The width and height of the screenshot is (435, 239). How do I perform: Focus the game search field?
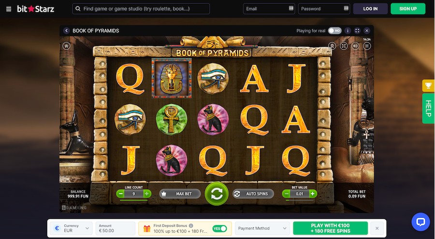[141, 9]
